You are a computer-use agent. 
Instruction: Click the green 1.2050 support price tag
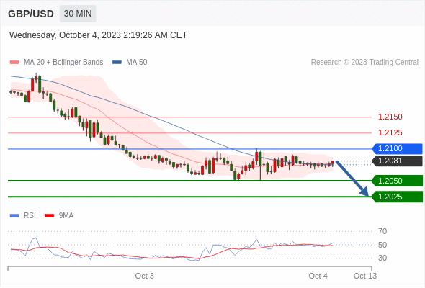tap(397, 181)
